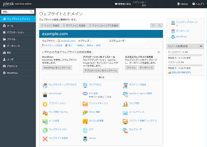The width and height of the screenshot is (207, 147).
Task: Click WordPress をインストール button
Action: pos(57,68)
